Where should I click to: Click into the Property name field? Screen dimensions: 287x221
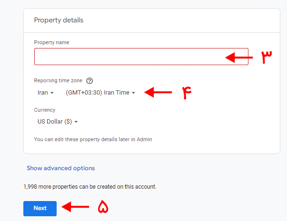point(129,57)
